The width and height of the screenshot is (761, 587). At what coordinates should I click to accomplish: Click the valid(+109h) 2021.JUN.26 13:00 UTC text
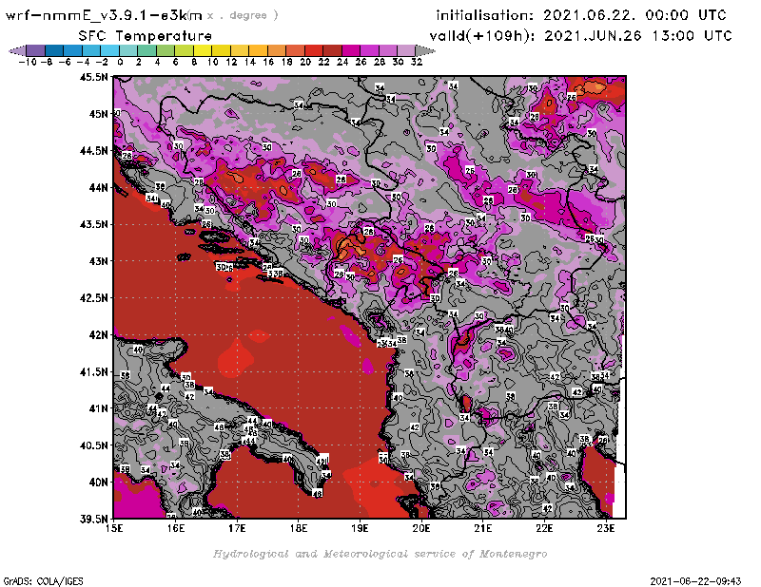point(580,36)
